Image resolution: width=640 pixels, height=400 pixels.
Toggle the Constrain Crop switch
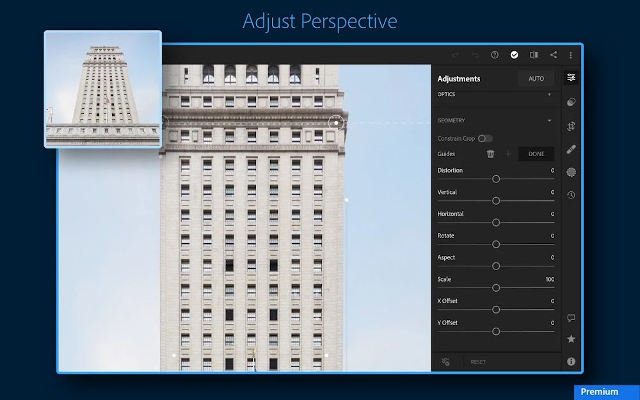pyautogui.click(x=485, y=138)
